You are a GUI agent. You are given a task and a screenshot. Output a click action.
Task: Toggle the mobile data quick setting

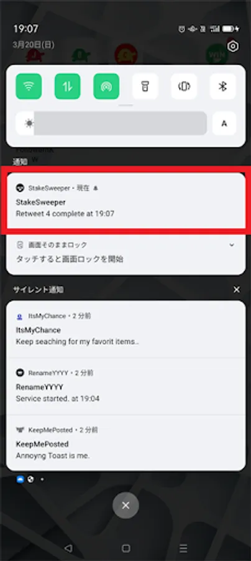[67, 86]
